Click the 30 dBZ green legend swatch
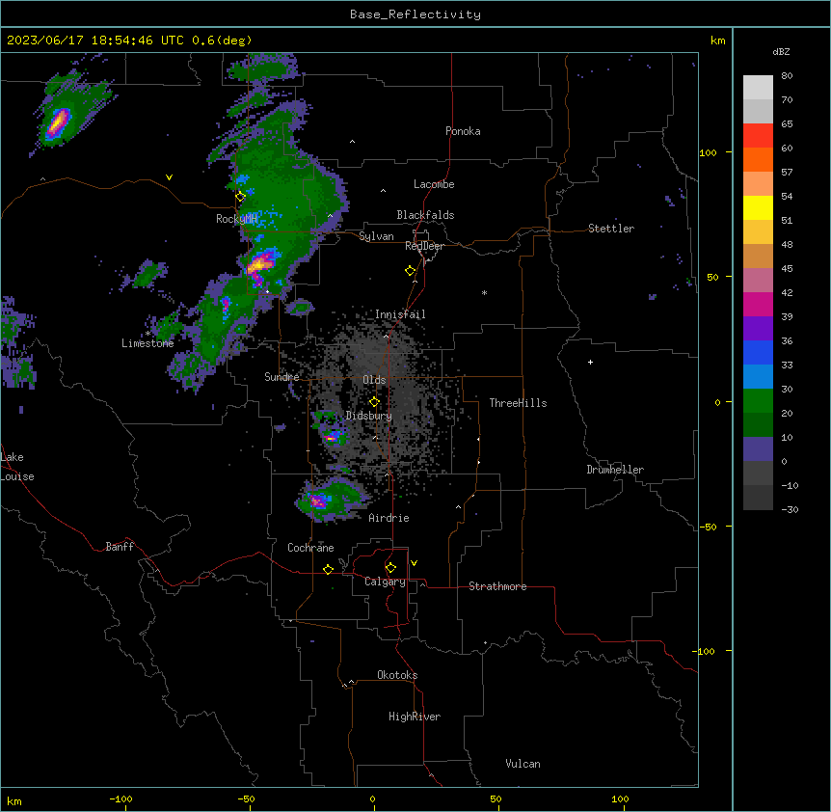The height and width of the screenshot is (812, 831). click(x=758, y=401)
